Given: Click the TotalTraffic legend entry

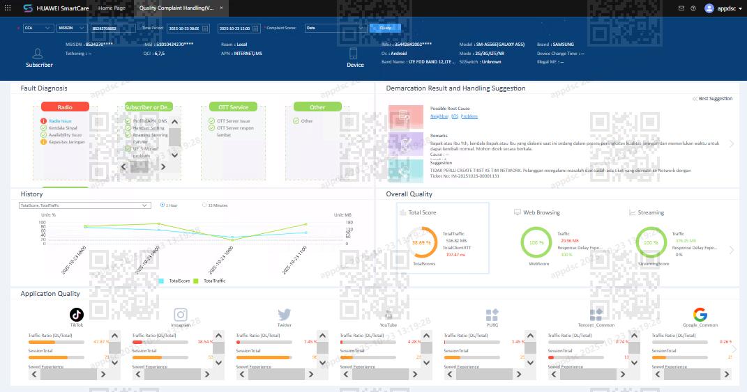Looking at the screenshot, I should (209, 281).
